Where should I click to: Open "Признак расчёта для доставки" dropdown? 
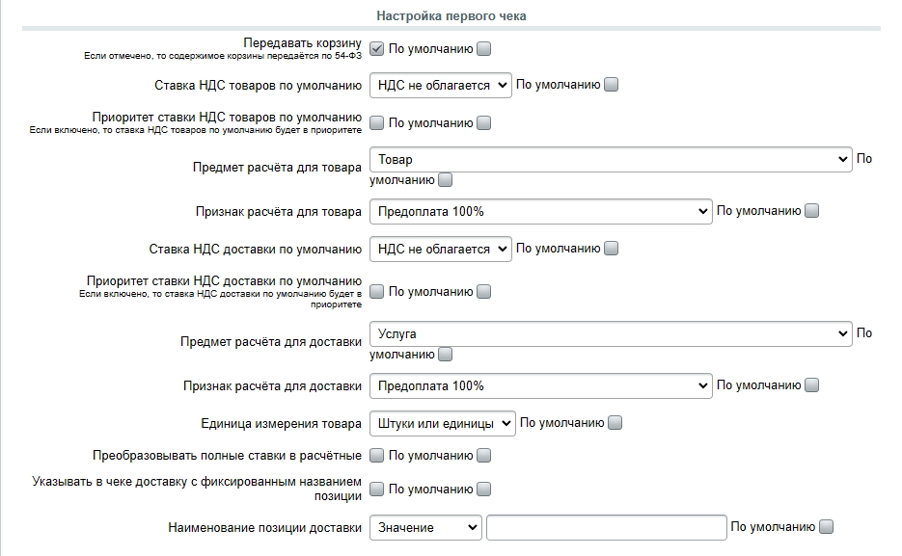point(540,385)
